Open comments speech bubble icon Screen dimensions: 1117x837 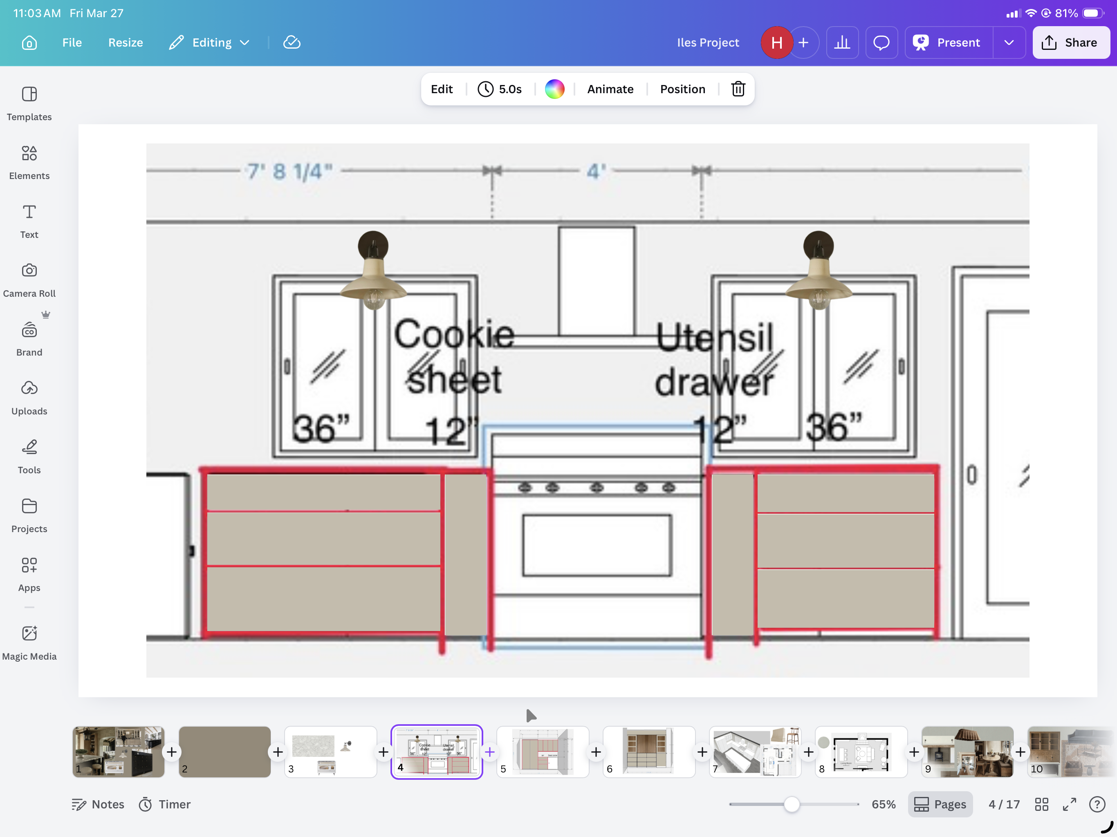pyautogui.click(x=881, y=43)
